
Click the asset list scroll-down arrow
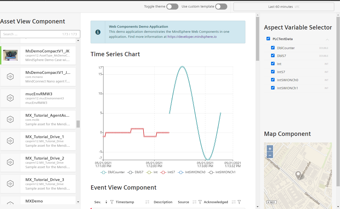point(78,202)
